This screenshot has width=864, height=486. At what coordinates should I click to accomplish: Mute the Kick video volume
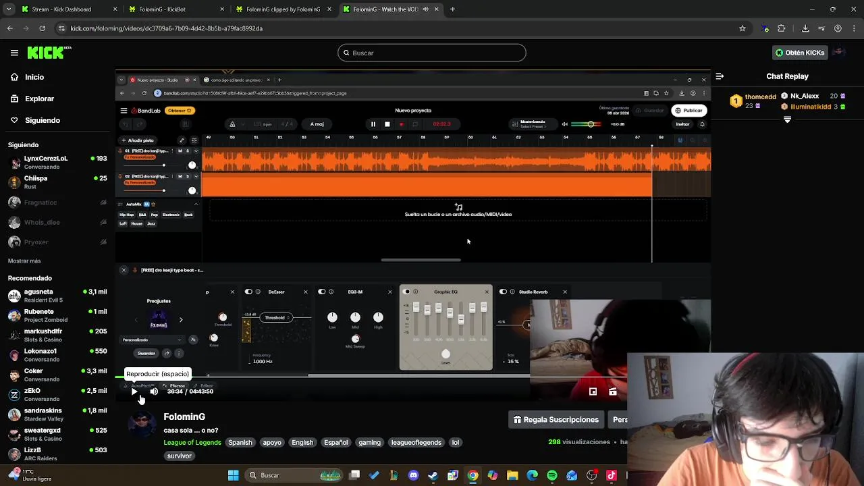point(154,391)
